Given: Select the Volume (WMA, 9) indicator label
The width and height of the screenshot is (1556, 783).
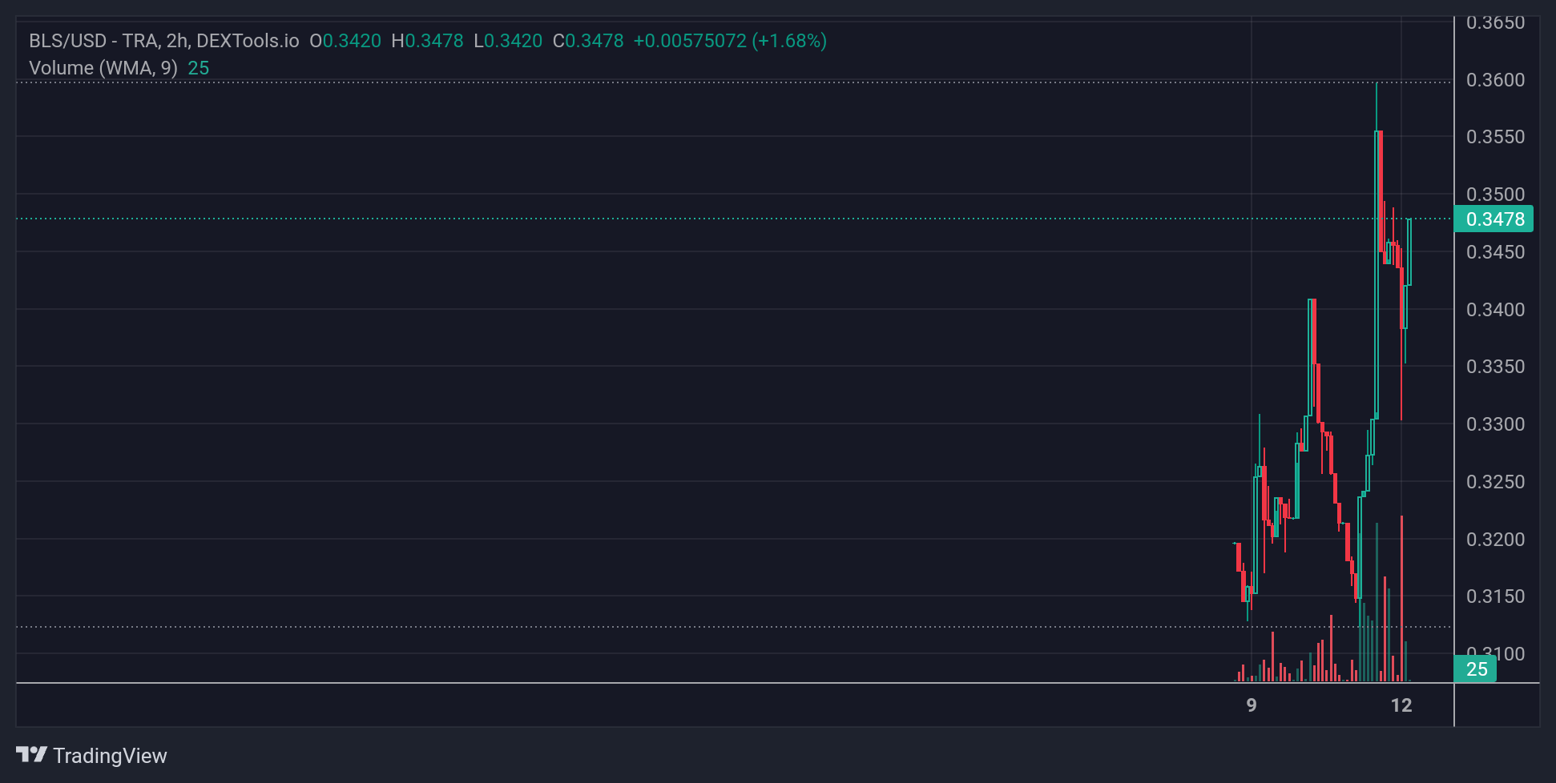Looking at the screenshot, I should (x=103, y=68).
